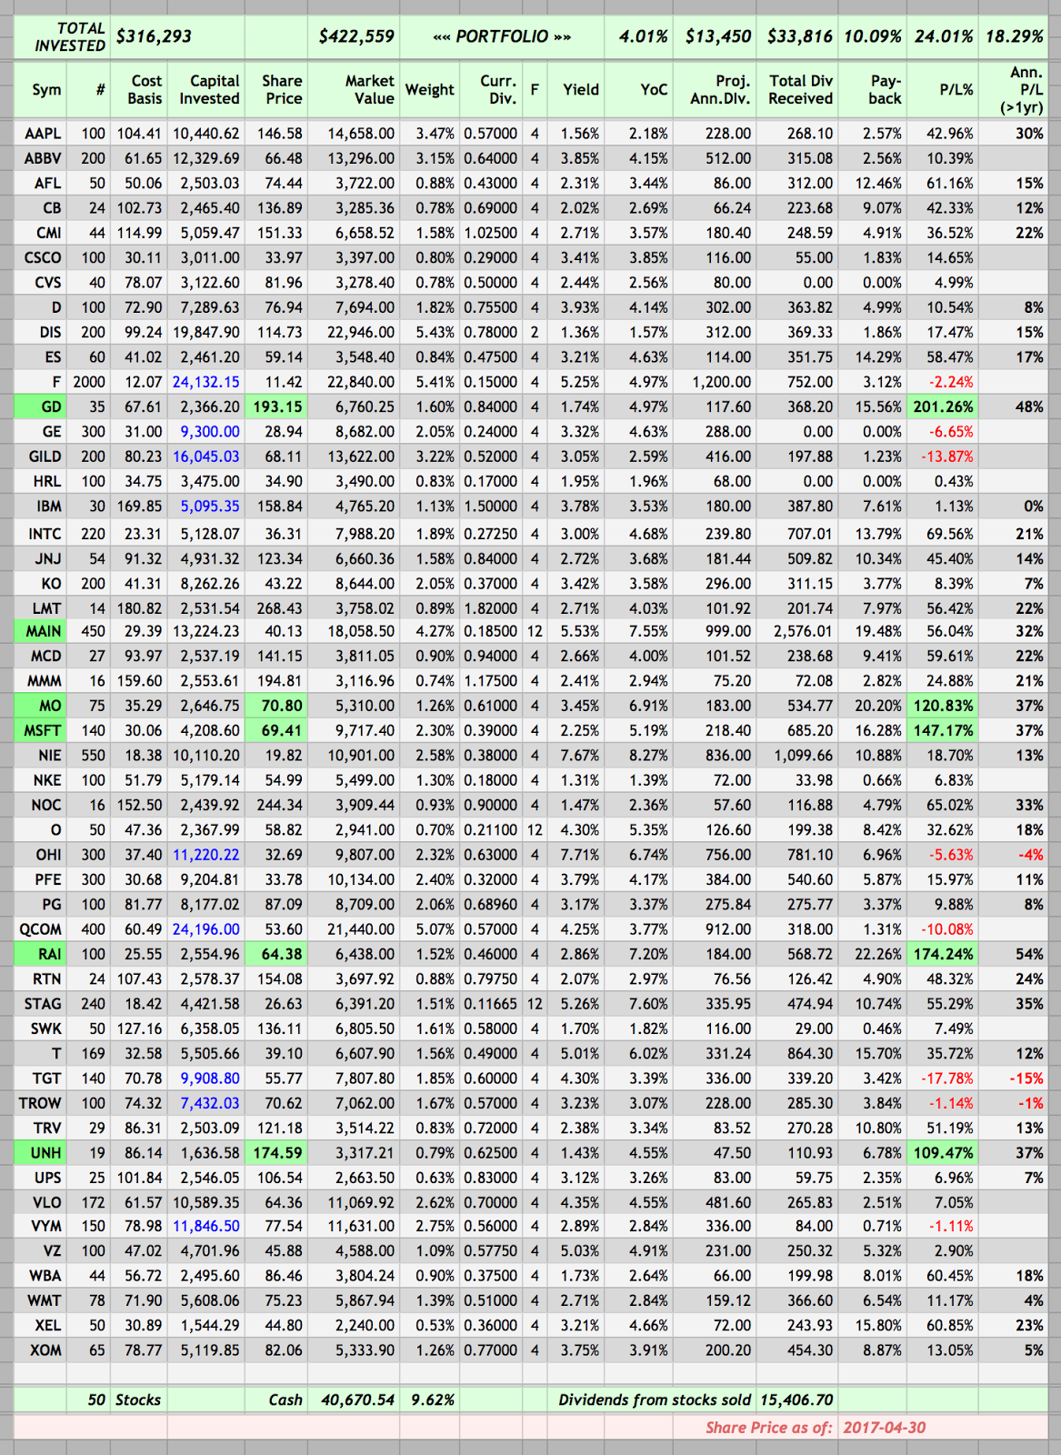1061x1455 pixels.
Task: Click GILD's red P/L -13.87%
Action: click(x=943, y=457)
